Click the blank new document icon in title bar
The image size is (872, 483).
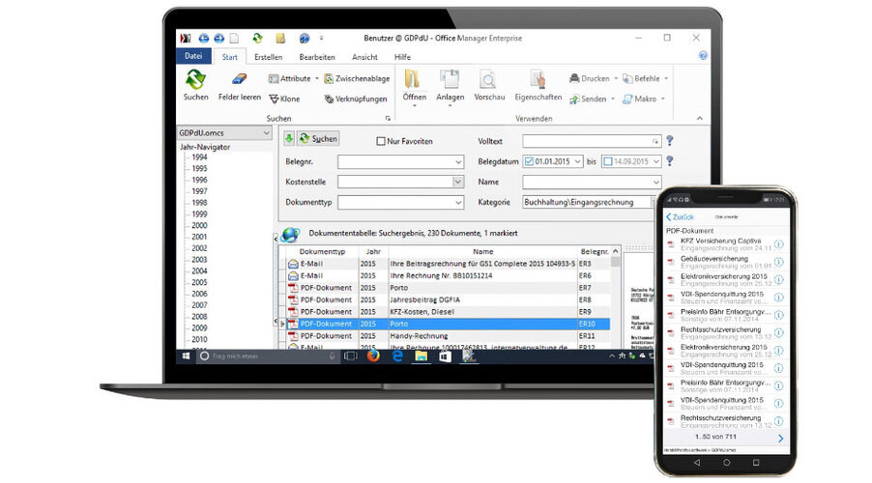coord(235,39)
